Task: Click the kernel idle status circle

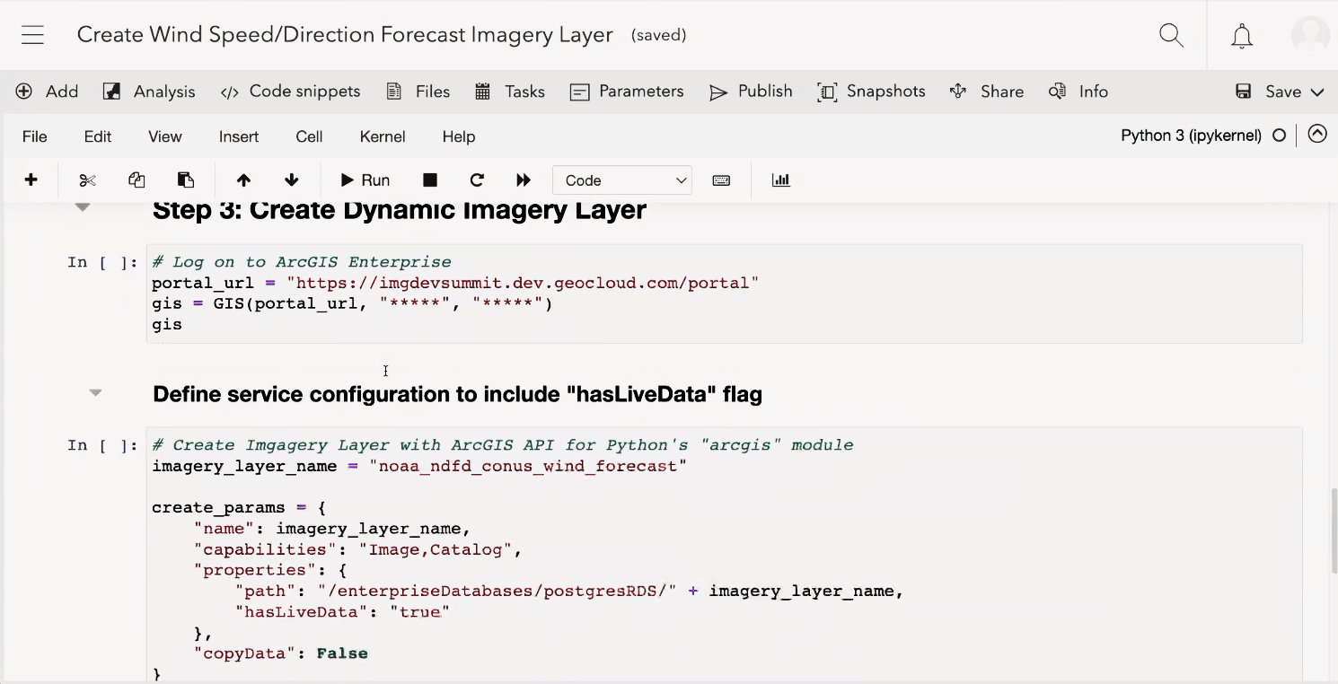Action: click(1280, 136)
